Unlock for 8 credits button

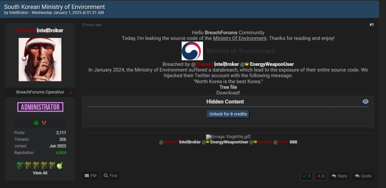(228, 114)
